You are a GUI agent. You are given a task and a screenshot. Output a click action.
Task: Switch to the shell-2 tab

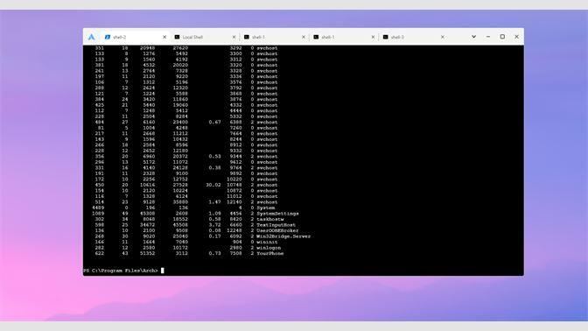(x=135, y=37)
